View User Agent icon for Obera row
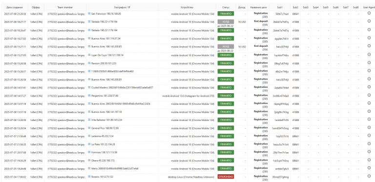This screenshot has height=182, width=375. click(369, 160)
